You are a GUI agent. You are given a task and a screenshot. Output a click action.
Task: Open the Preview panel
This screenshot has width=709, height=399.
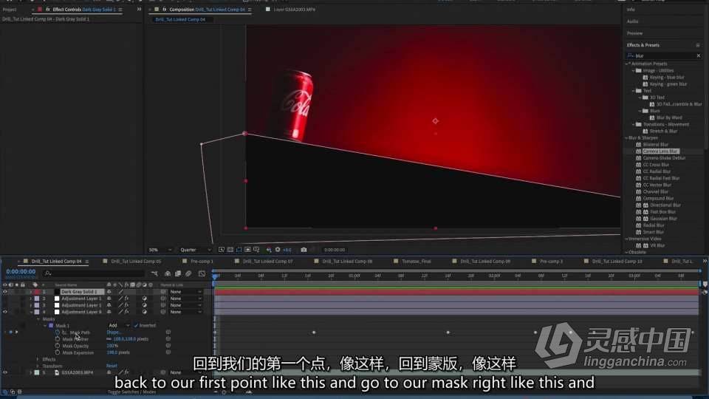coord(634,33)
